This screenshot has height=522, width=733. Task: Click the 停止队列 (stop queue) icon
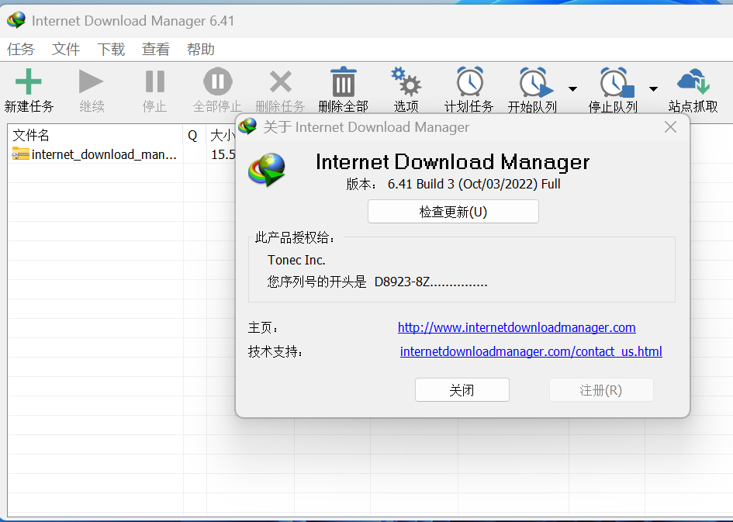tap(616, 82)
